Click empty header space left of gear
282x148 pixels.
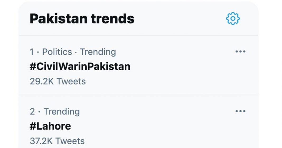[x=180, y=19]
